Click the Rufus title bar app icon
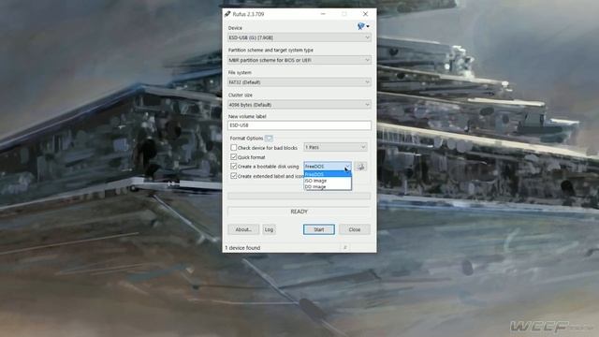 227,14
